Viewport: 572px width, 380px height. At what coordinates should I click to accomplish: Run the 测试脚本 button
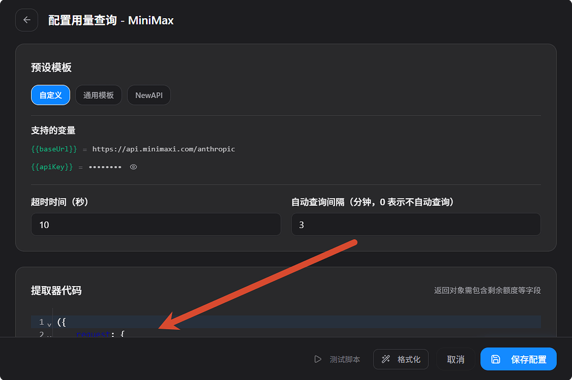tap(337, 359)
